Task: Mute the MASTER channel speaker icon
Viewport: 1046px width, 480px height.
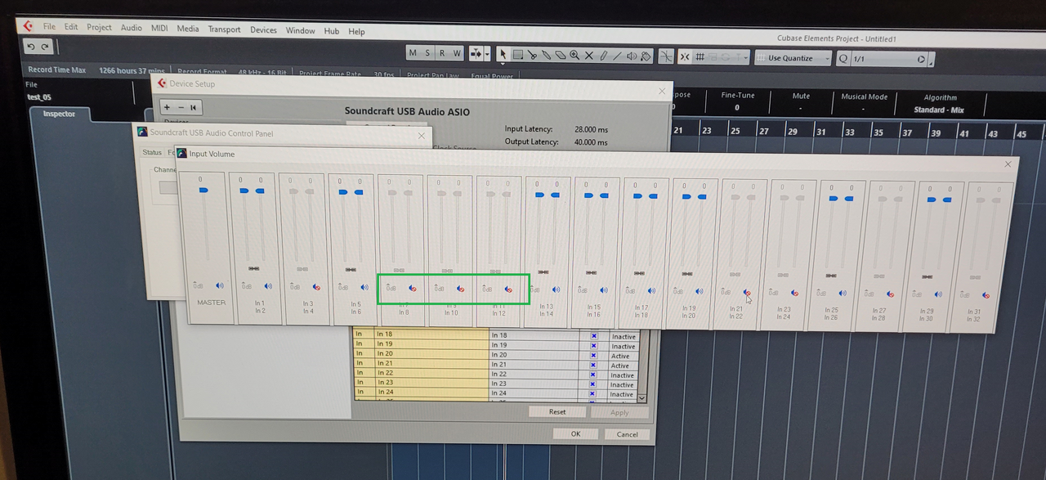Action: 220,285
